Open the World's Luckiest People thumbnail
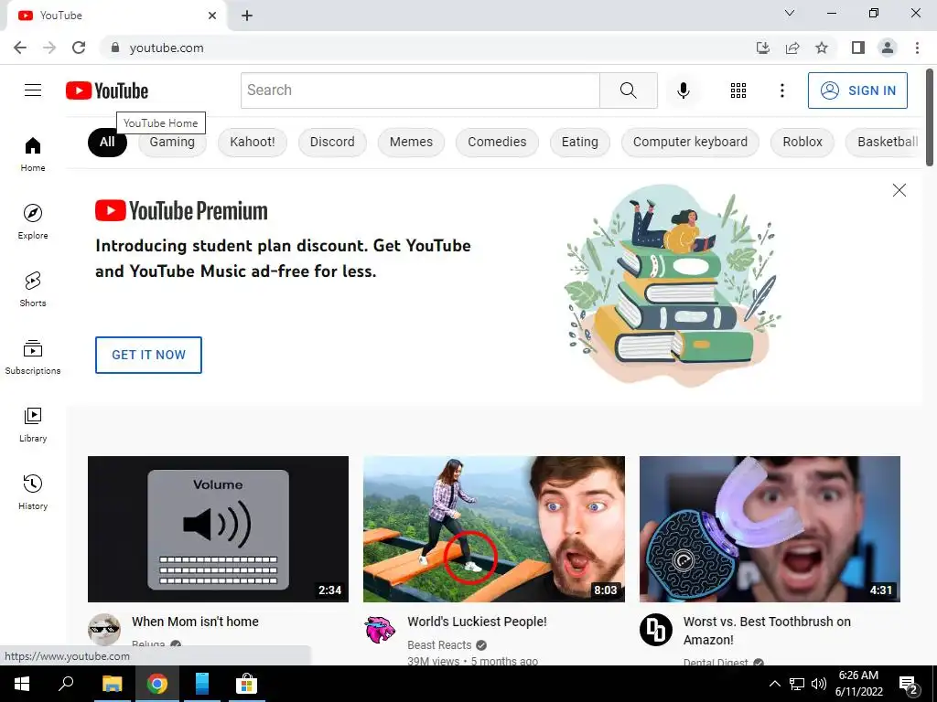Viewport: 937px width, 702px height. click(x=493, y=529)
